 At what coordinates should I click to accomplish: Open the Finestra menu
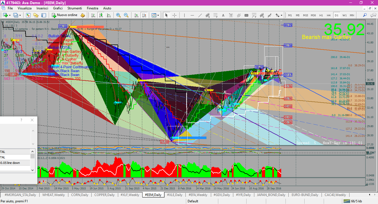click(92, 8)
